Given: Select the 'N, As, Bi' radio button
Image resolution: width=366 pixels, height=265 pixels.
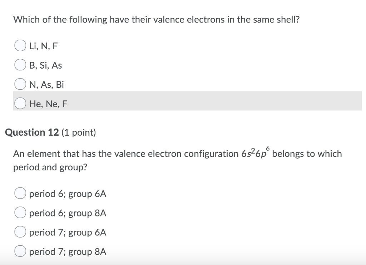Looking at the screenshot, I should 20,84.
